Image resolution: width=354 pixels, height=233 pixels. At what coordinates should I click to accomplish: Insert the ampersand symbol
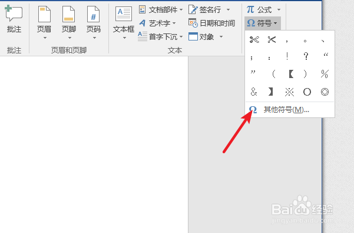coord(254,92)
